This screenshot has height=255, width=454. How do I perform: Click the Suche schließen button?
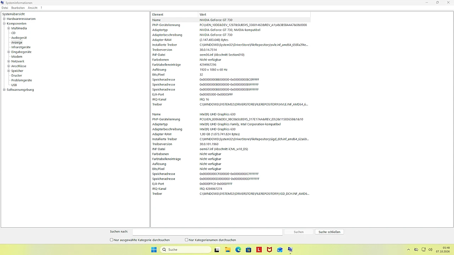330,232
